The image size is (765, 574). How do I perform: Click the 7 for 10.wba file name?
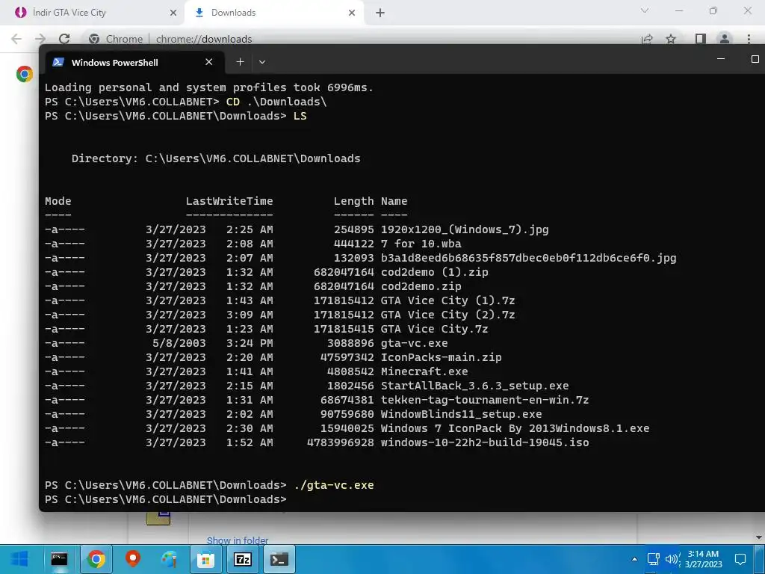pos(421,244)
